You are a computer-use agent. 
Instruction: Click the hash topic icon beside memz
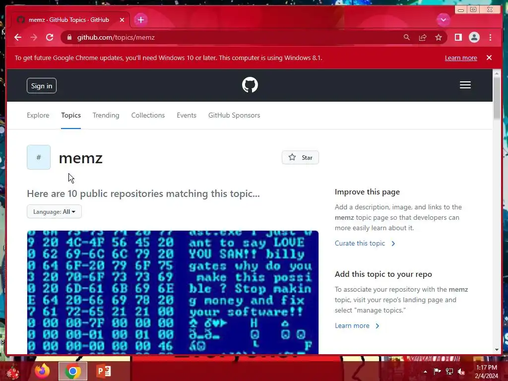[x=39, y=157]
